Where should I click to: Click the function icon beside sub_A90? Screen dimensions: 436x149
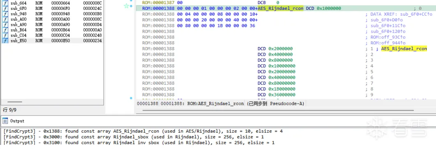point(5,25)
